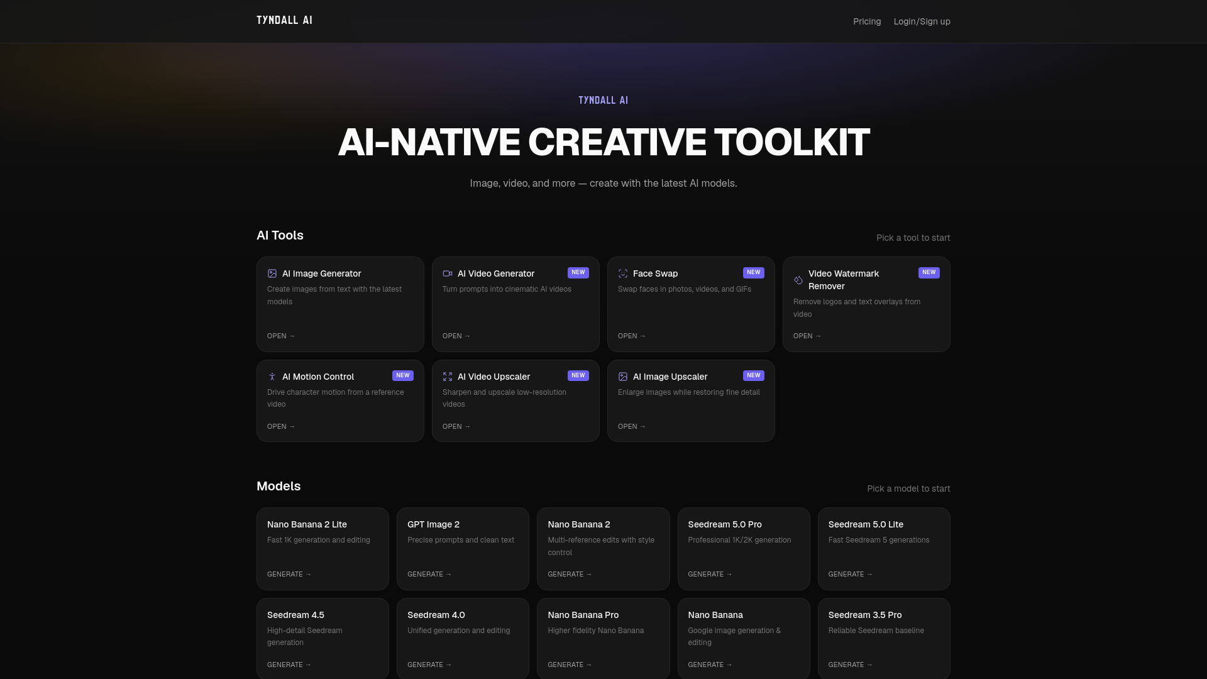The image size is (1207, 679).
Task: Click the NEW badge on AI Video Upscaler
Action: click(578, 375)
